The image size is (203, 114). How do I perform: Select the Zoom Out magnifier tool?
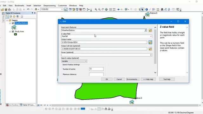point(99,9)
